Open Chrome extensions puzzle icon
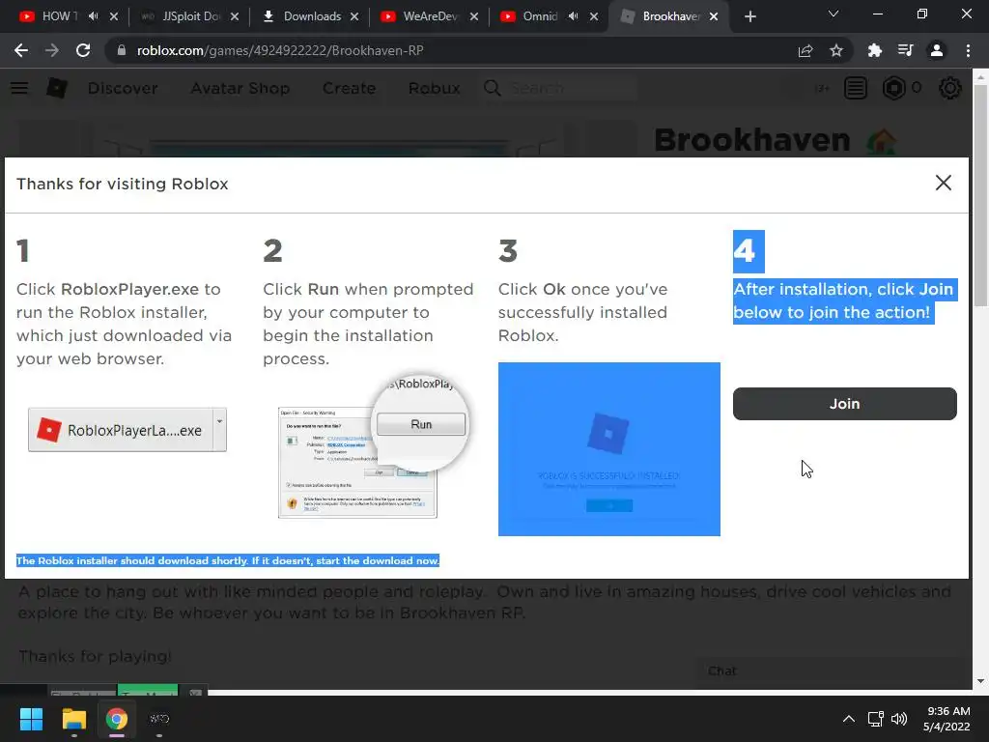The image size is (989, 742). (875, 50)
